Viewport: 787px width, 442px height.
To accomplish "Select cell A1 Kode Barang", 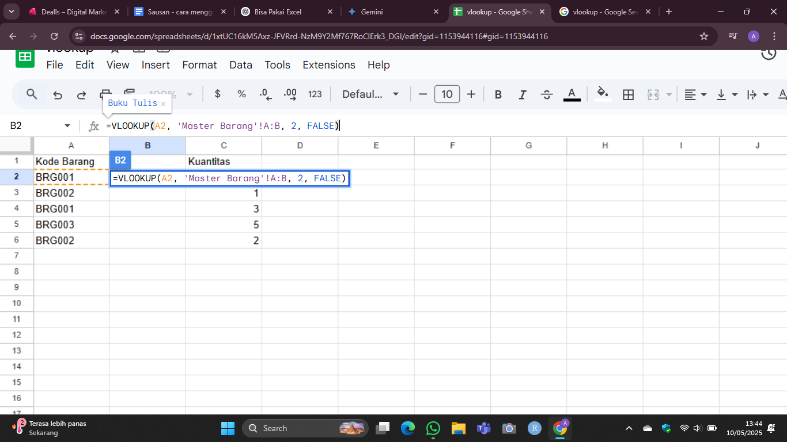I will pyautogui.click(x=71, y=162).
